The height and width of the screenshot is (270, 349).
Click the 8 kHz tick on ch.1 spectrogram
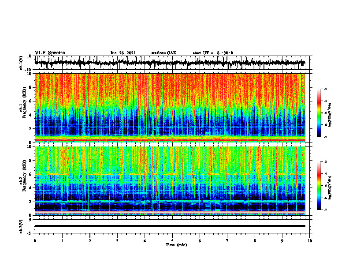tap(31, 87)
